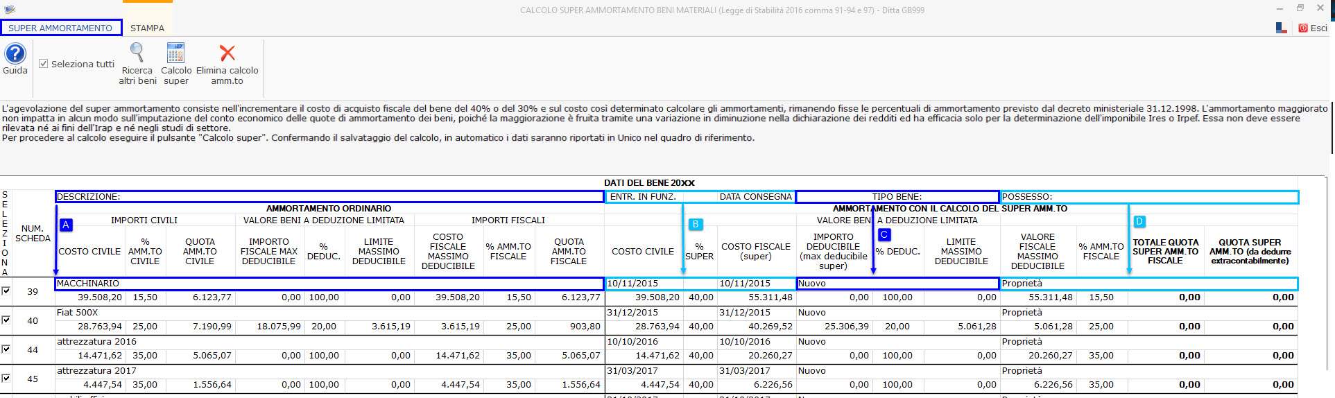Screen dimensions: 1335x398
Task: Click the Esci exit button
Action: (x=1313, y=28)
